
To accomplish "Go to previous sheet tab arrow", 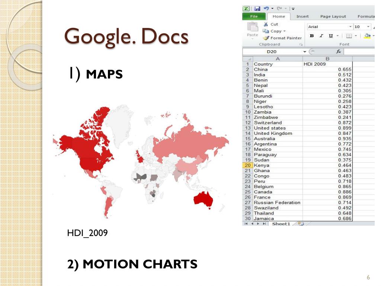I will 252,224.
